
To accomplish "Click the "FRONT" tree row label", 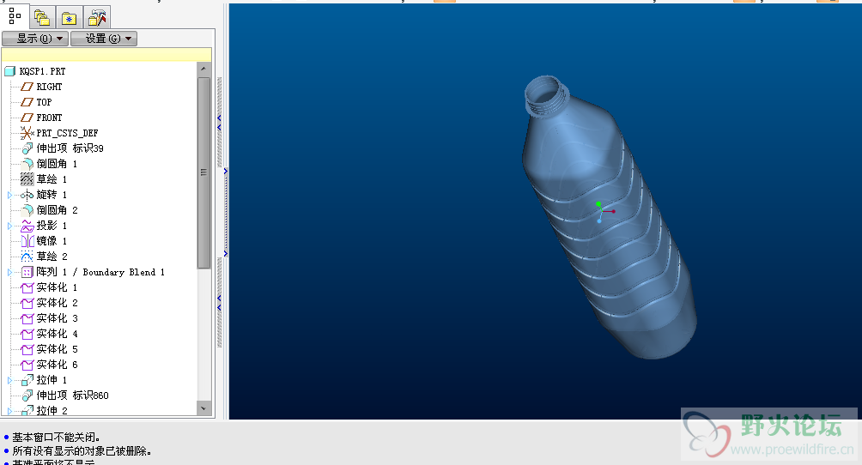I will (49, 118).
